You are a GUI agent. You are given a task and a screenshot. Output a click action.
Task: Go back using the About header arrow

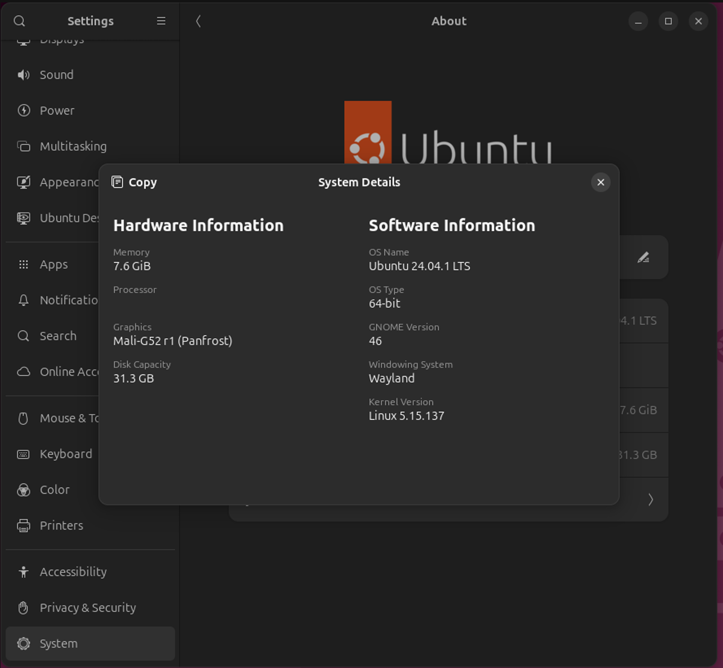point(198,21)
